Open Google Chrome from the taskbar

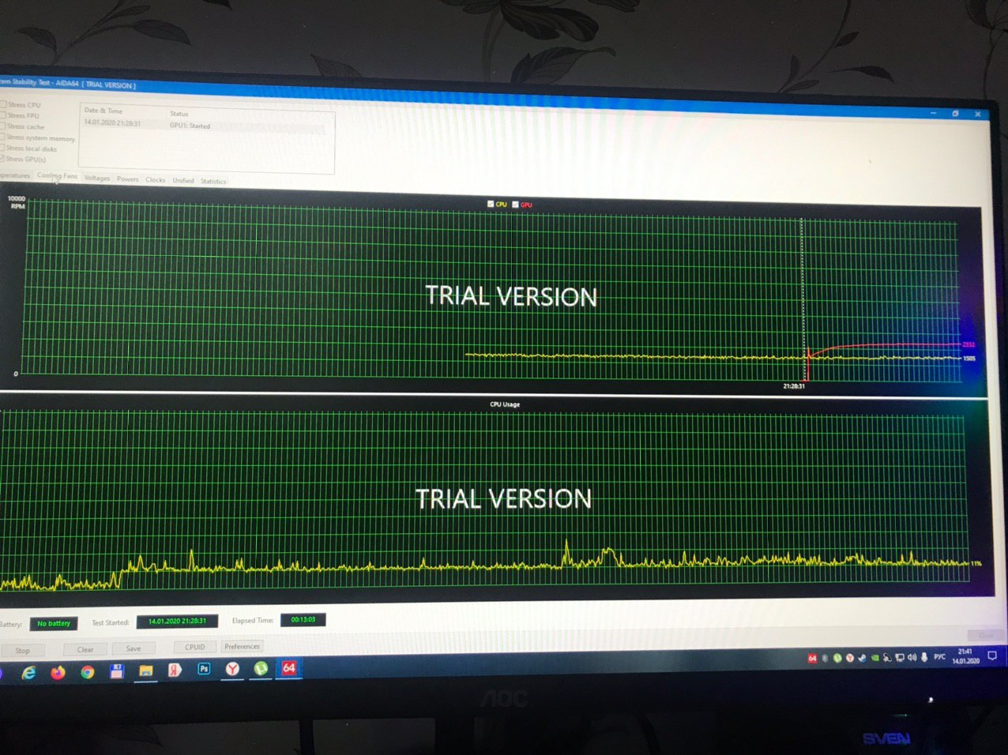87,672
